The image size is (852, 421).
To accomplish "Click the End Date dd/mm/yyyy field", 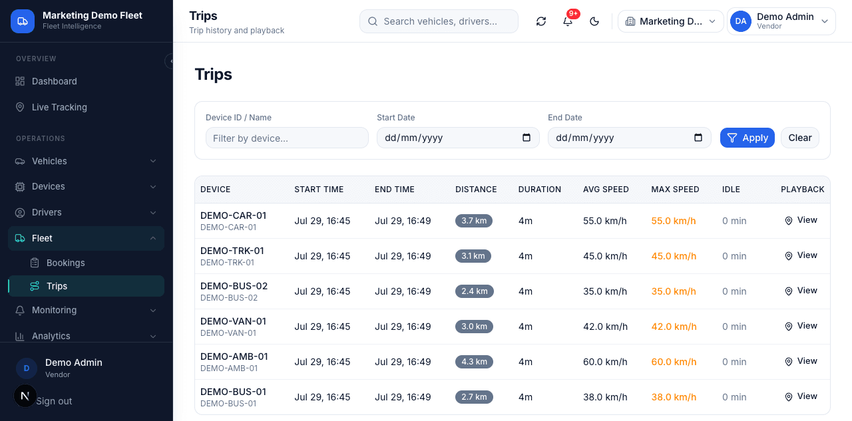I will pyautogui.click(x=629, y=138).
